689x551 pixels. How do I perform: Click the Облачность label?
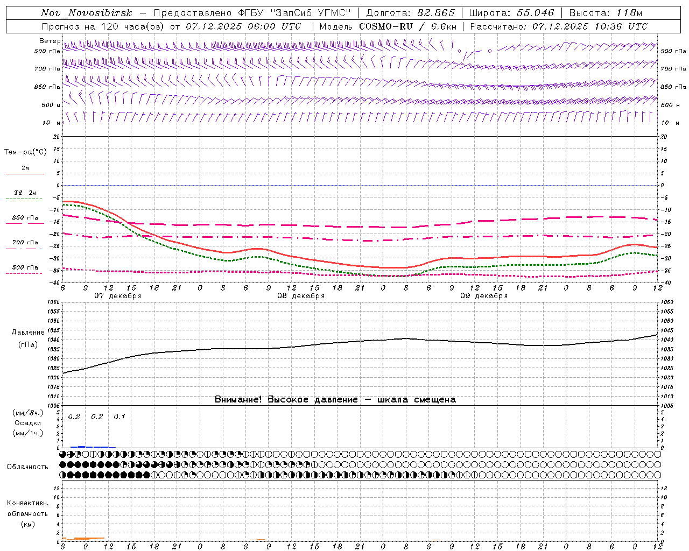click(x=27, y=467)
